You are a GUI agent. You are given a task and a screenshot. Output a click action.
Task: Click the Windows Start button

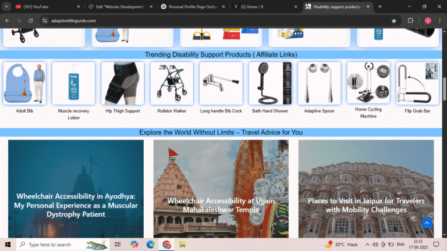8,245
